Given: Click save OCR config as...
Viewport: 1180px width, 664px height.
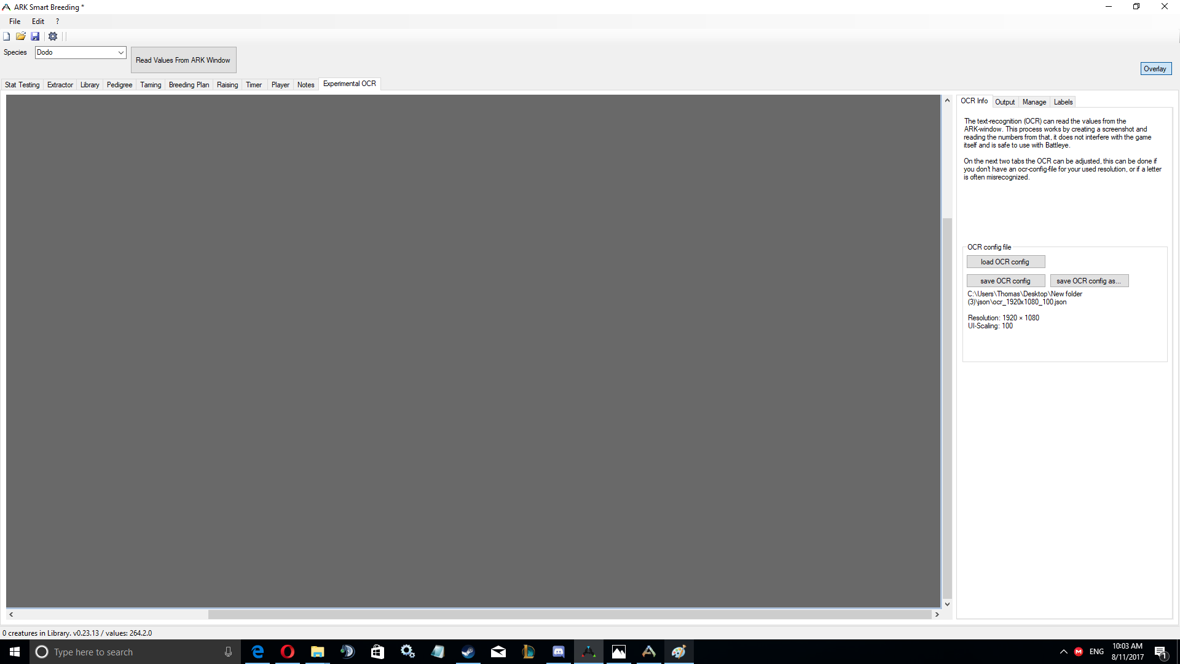Looking at the screenshot, I should tap(1089, 280).
